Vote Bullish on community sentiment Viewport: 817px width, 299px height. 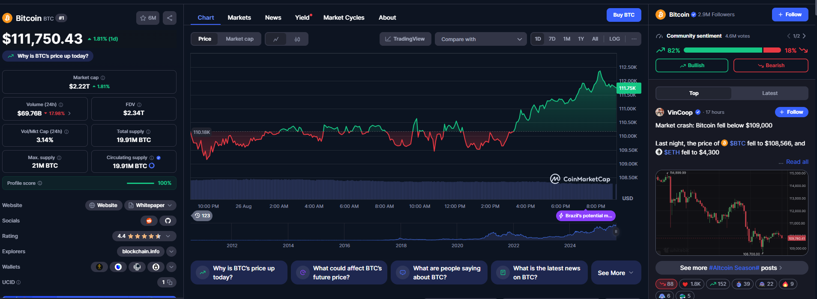[x=691, y=65]
